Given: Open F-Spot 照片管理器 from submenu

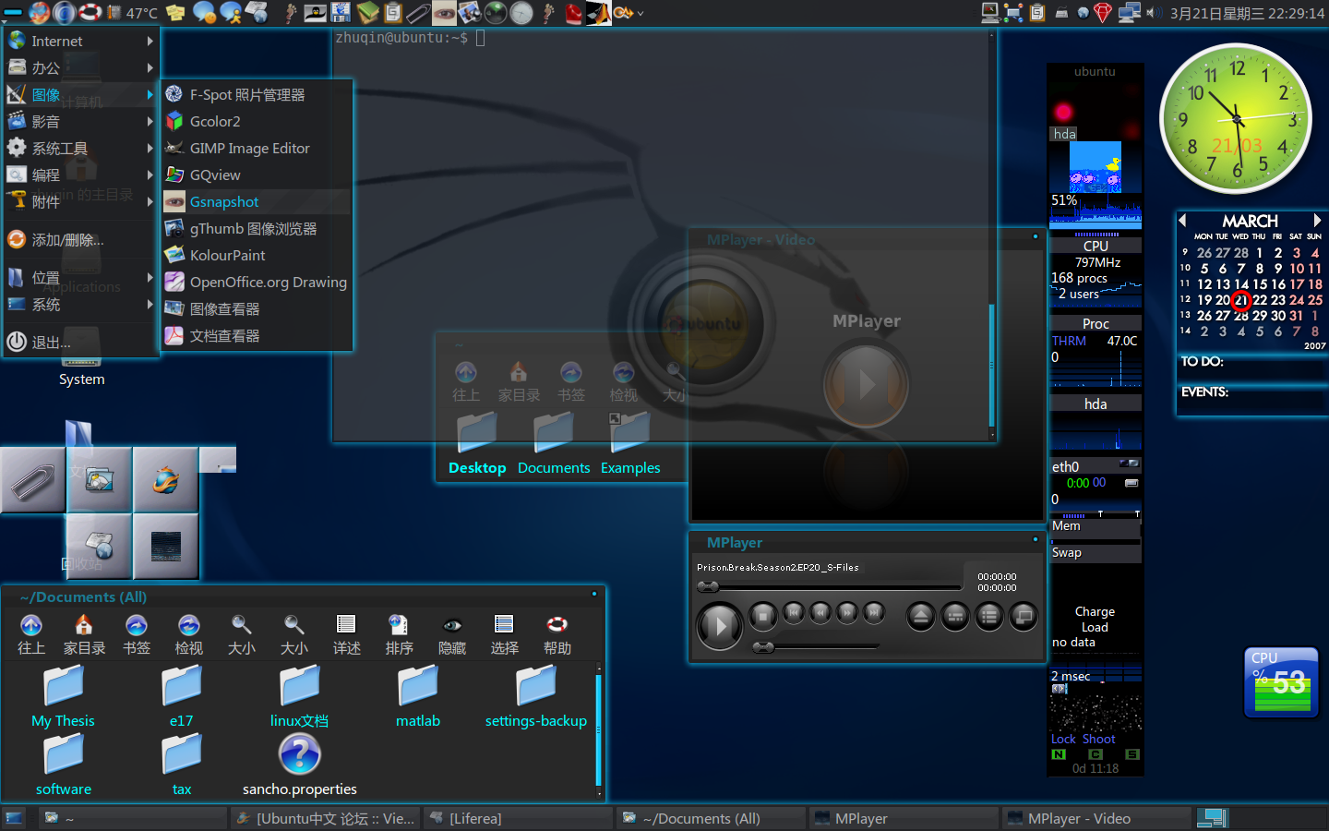Looking at the screenshot, I should point(257,94).
